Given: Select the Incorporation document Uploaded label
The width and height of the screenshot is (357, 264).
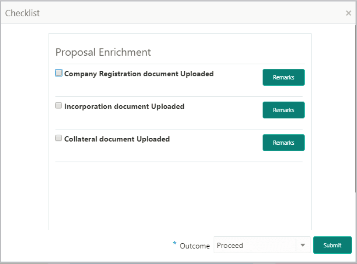Looking at the screenshot, I should click(124, 106).
